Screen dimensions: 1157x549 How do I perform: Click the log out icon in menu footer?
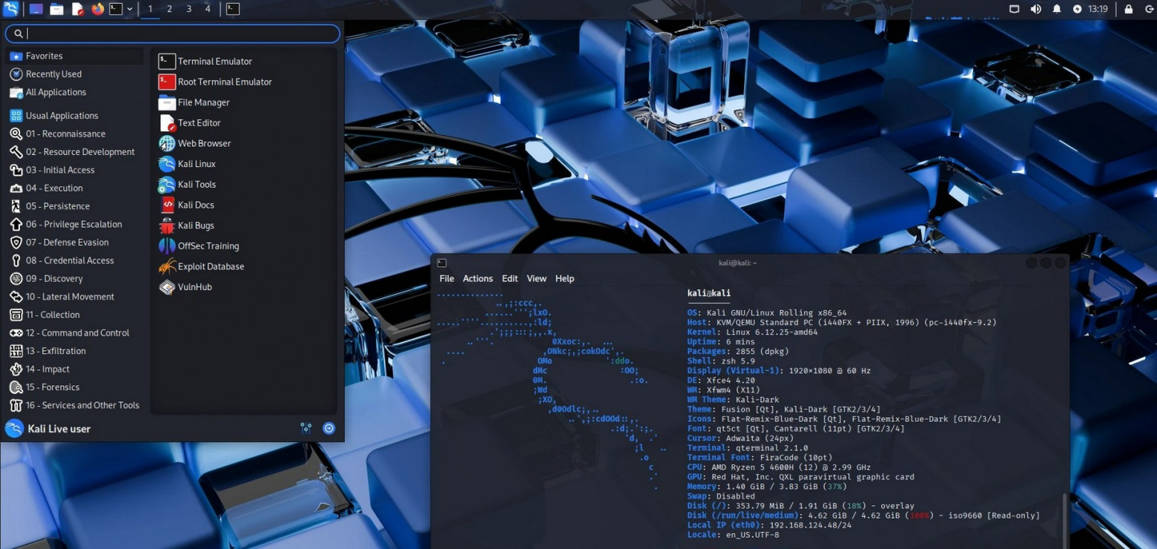pos(329,428)
